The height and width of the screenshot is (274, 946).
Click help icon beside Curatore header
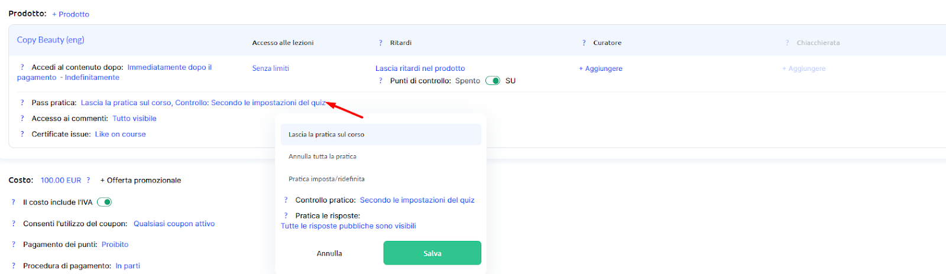point(584,43)
